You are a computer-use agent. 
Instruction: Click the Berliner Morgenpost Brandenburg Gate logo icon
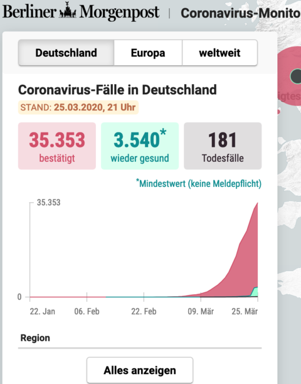coord(68,10)
